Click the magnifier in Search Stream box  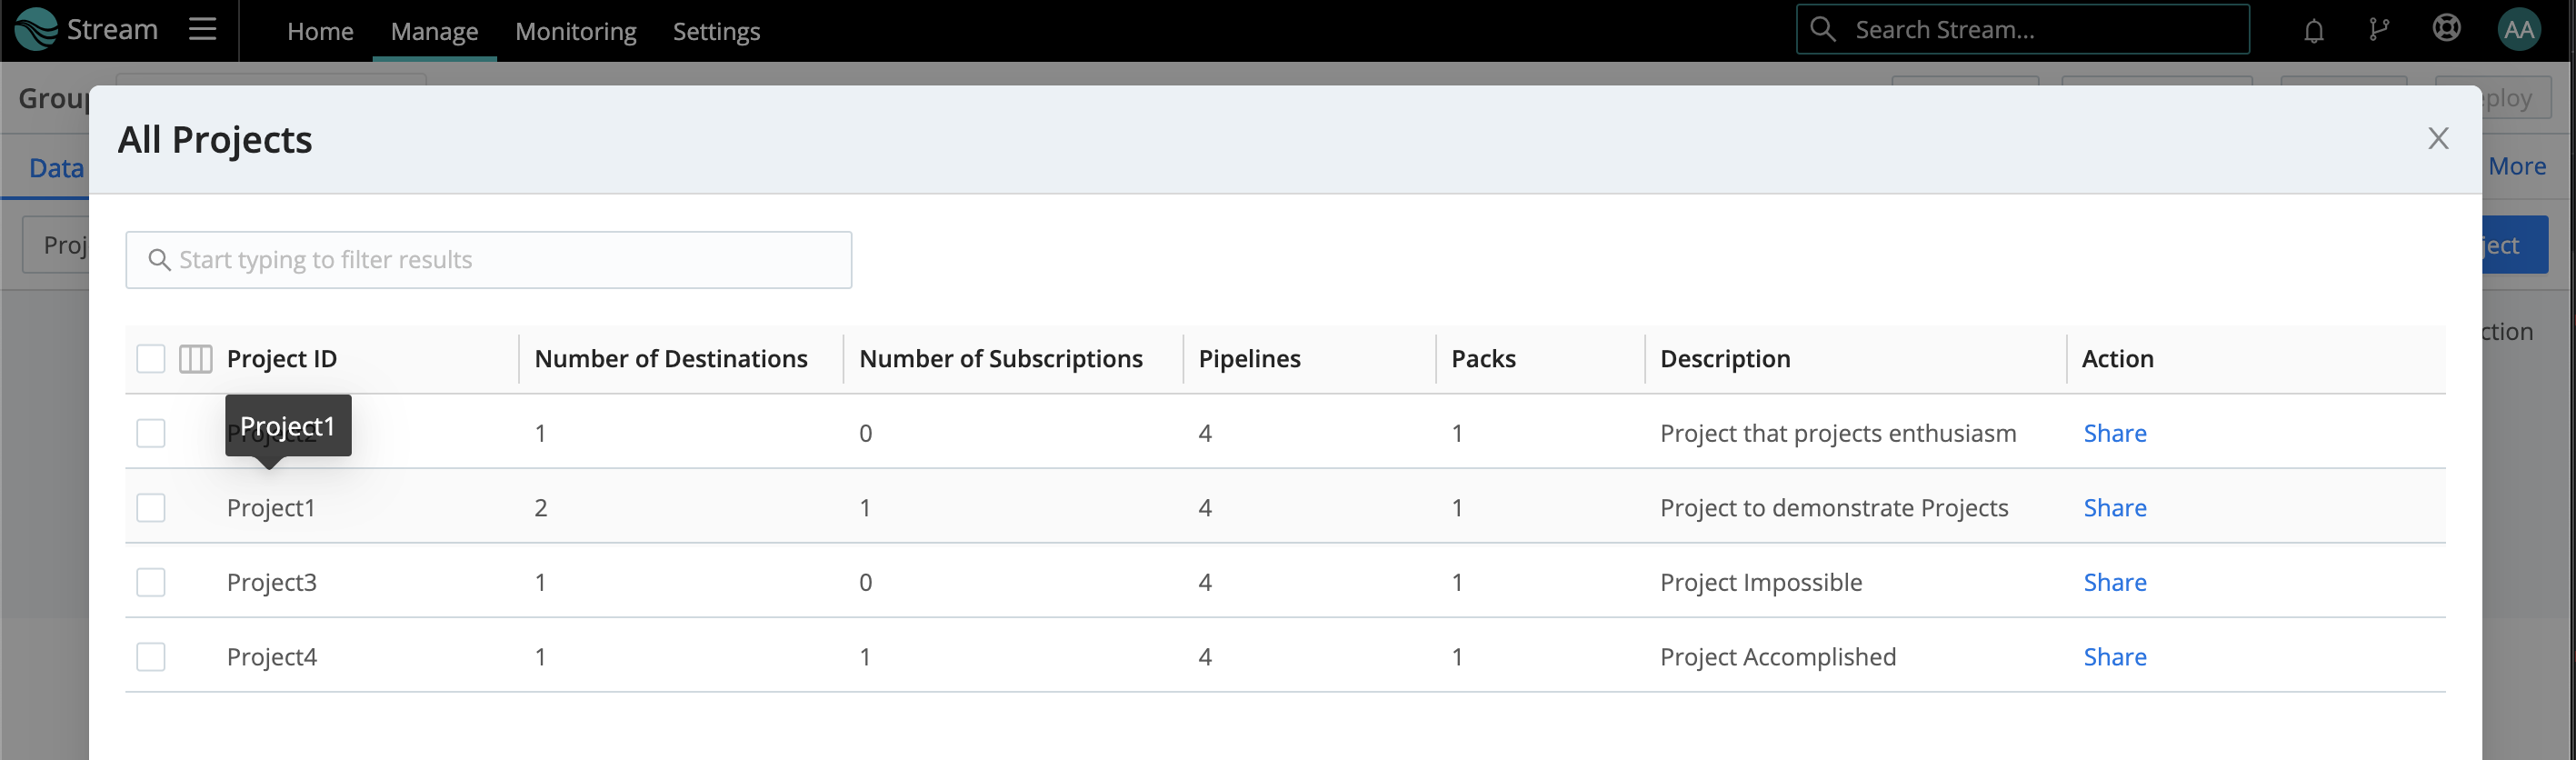(1823, 29)
